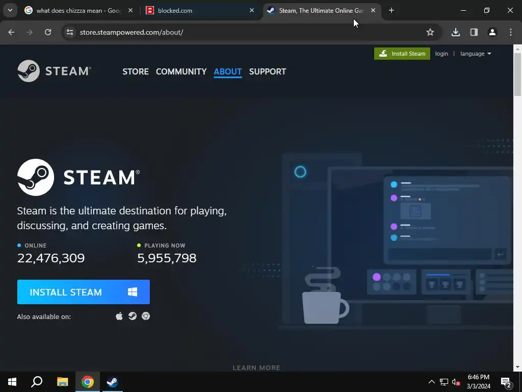Click the Steam logo in the header
Image resolution: width=522 pixels, height=392 pixels.
54,71
